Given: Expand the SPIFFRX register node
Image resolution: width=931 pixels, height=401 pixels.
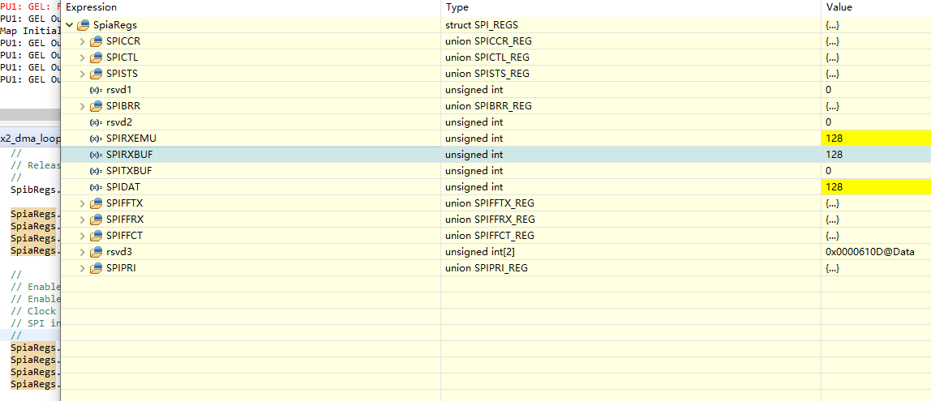Looking at the screenshot, I should [x=83, y=220].
